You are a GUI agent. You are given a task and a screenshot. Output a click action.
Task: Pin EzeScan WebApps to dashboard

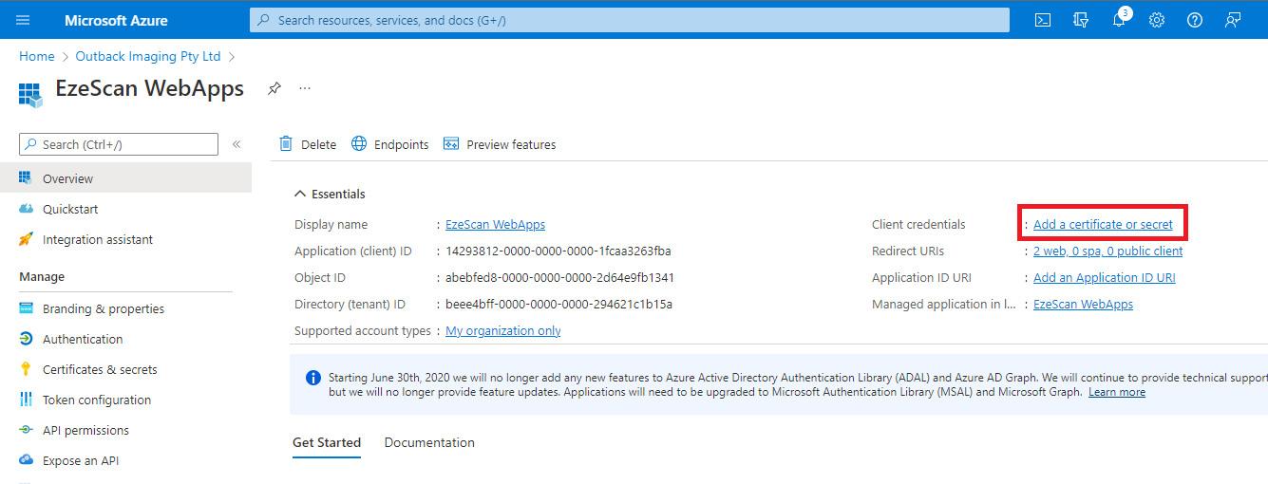pyautogui.click(x=274, y=88)
